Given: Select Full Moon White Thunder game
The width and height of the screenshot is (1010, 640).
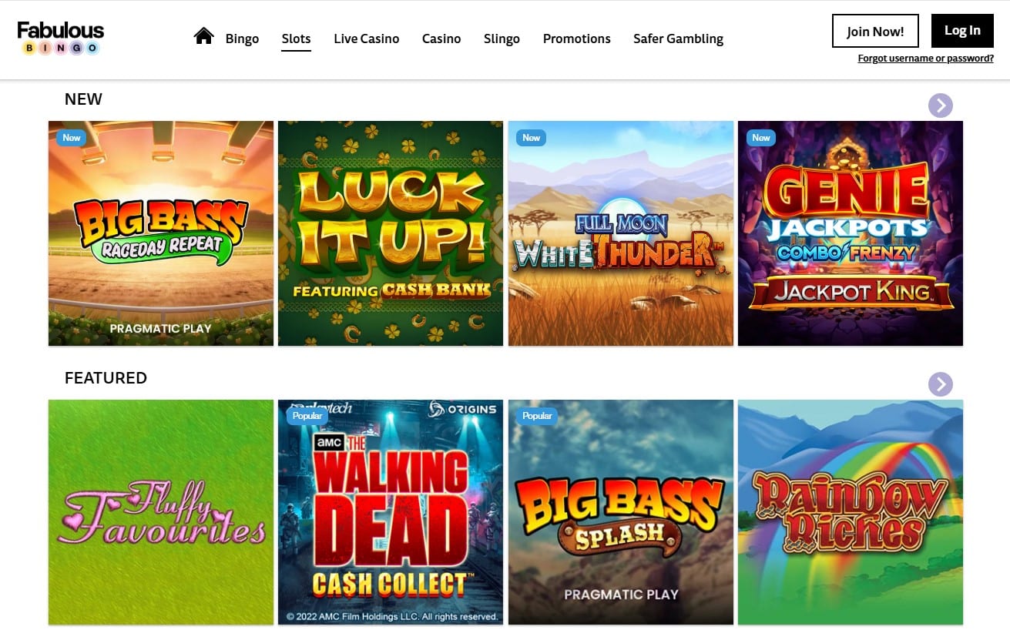Looking at the screenshot, I should (x=621, y=233).
